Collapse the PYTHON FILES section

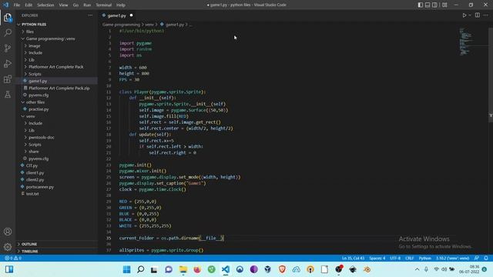pos(34,24)
